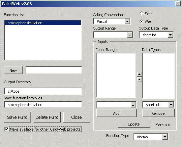Open the Function Type dropdown arrow

point(165,137)
